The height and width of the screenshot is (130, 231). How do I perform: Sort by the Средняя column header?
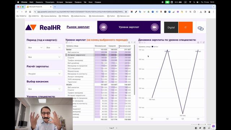click(x=112, y=46)
